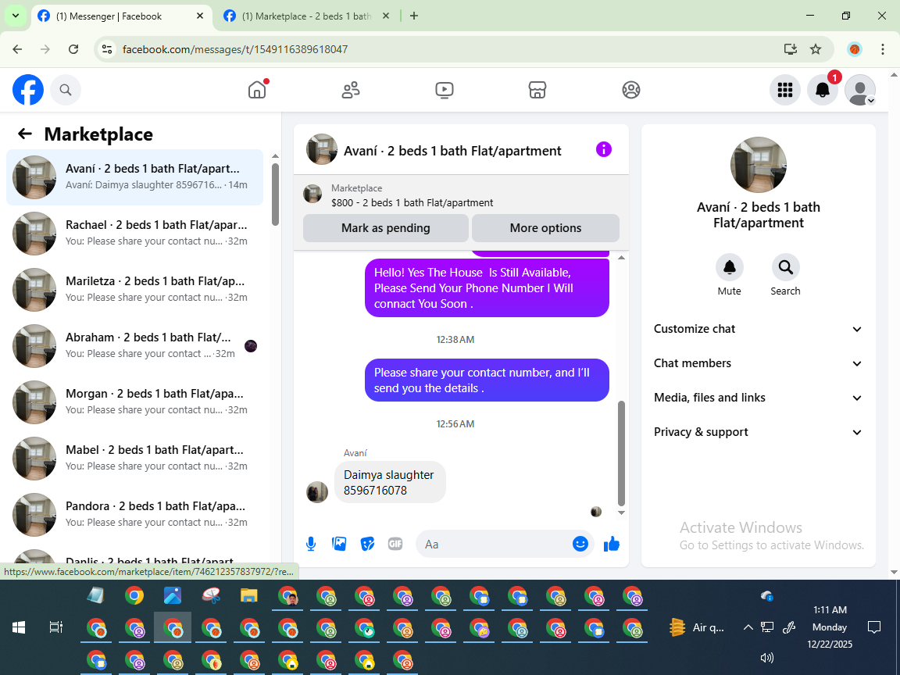Click the Facebook search magnifier icon
The image size is (900, 675).
[x=66, y=90]
